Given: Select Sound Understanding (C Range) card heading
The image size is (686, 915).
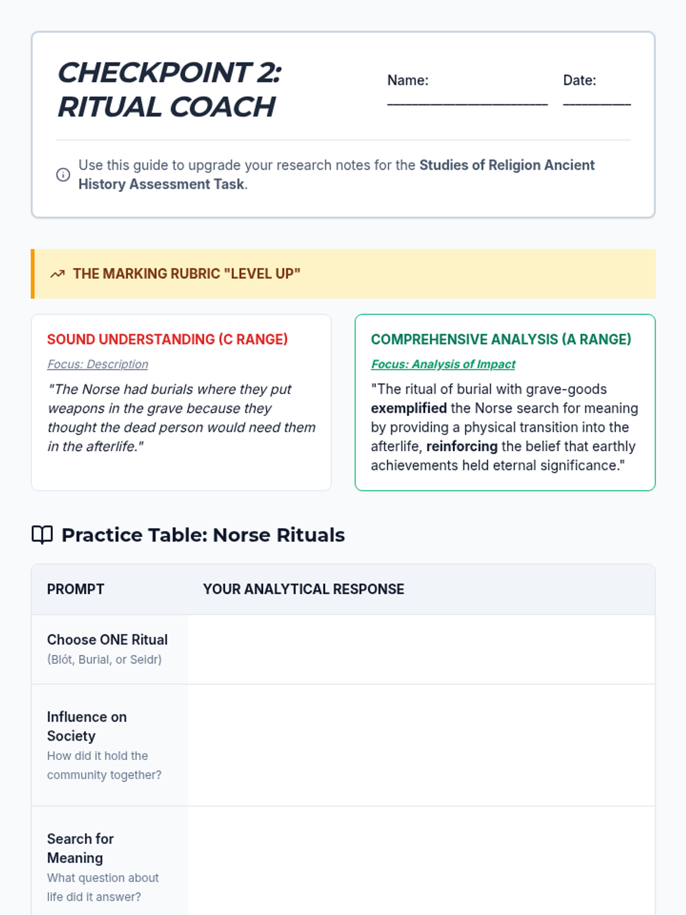Looking at the screenshot, I should (167, 339).
